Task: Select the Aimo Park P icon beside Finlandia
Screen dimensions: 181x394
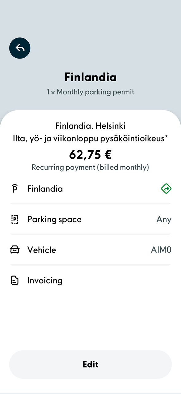Action: 14,189
